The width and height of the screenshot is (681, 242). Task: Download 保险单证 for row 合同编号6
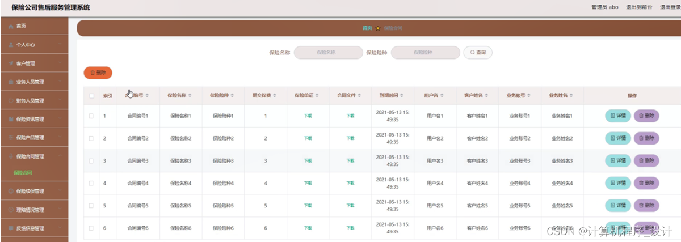[308, 228]
